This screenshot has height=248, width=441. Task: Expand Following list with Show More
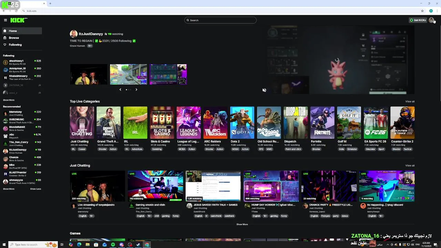9,100
